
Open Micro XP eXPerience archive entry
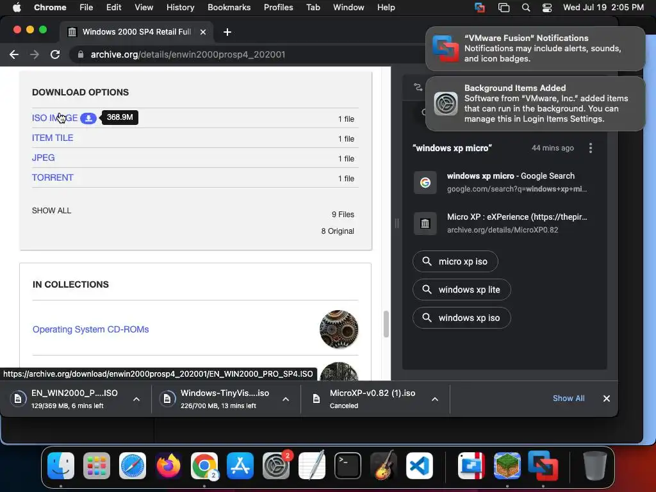coord(504,224)
